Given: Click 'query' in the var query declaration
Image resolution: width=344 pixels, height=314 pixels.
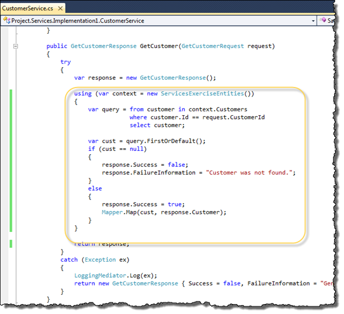Looking at the screenshot, I should pos(111,110).
